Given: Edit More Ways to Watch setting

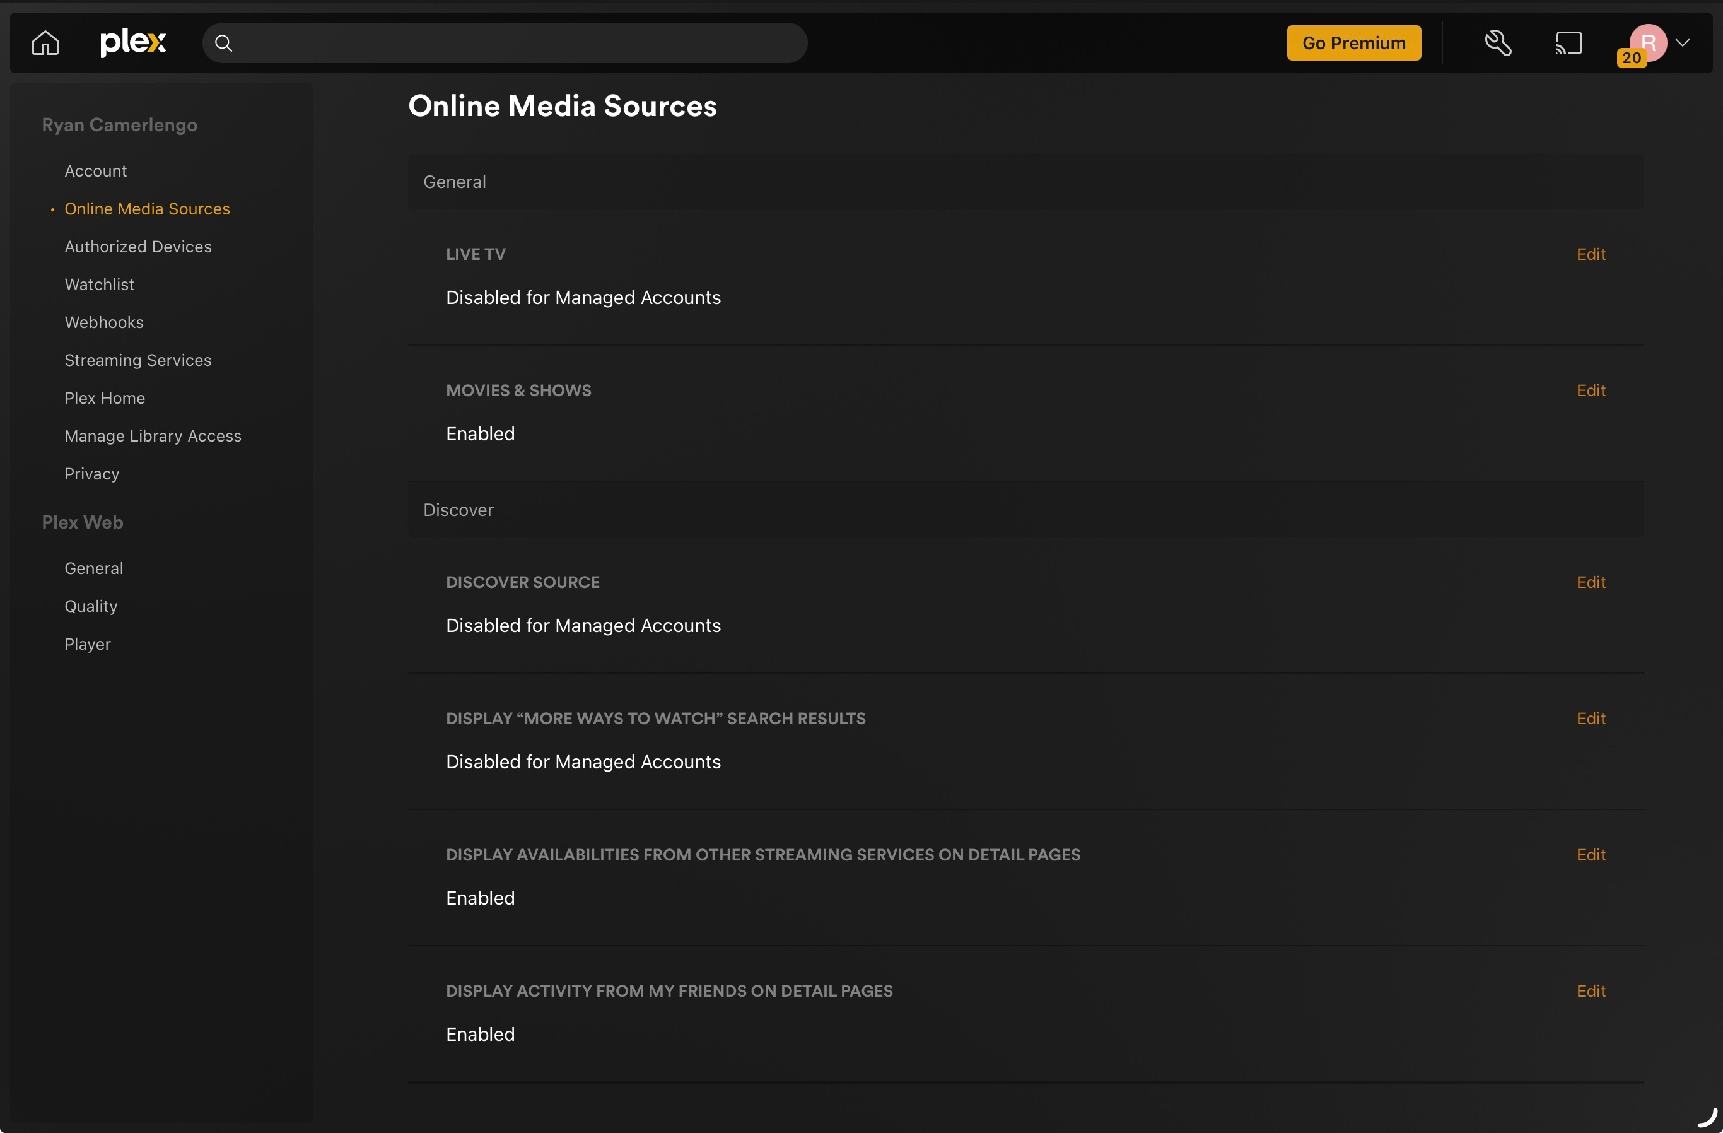Looking at the screenshot, I should 1590,718.
